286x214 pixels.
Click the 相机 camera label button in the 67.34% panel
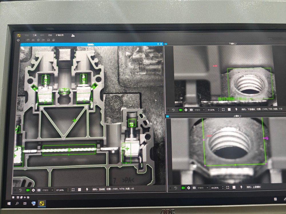(99, 189)
